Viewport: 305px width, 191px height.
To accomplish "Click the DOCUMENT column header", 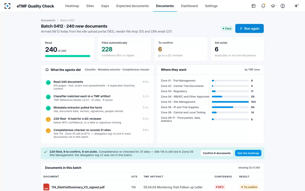I will tap(51, 176).
